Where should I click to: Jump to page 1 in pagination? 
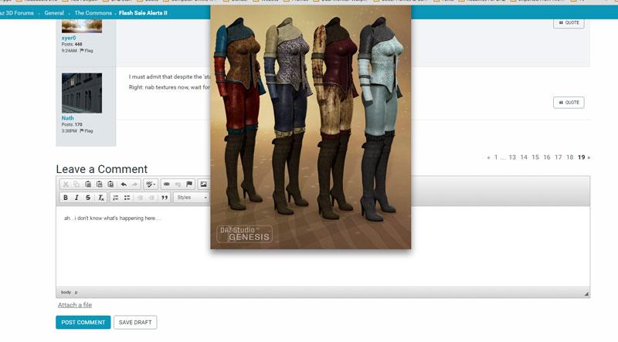point(496,157)
